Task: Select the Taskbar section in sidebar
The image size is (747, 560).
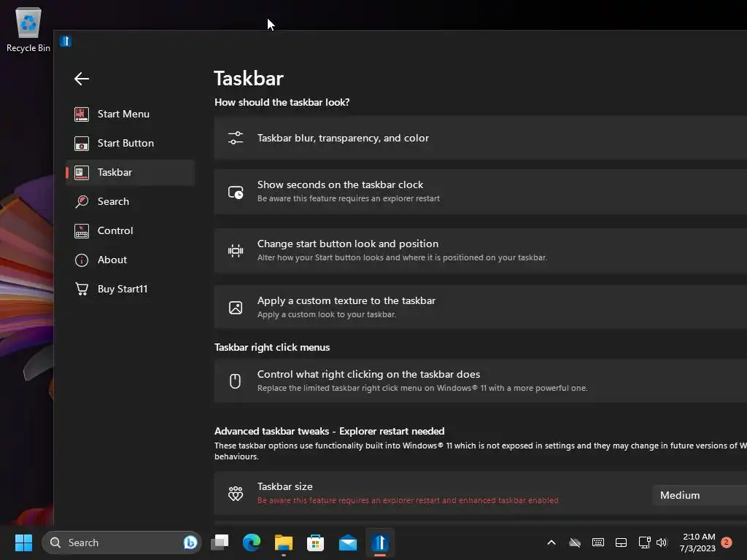Action: [x=130, y=172]
